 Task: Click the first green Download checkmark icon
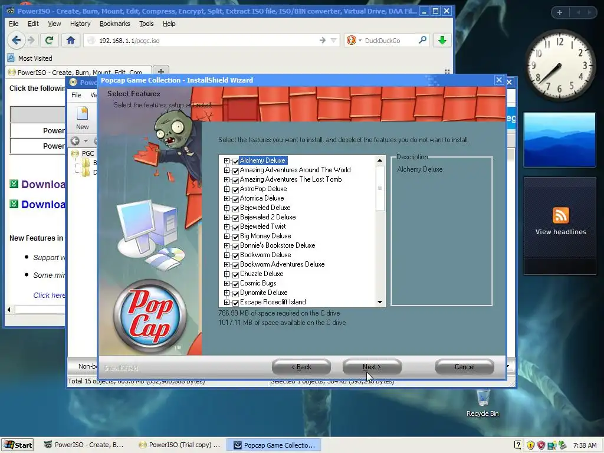pyautogui.click(x=14, y=184)
